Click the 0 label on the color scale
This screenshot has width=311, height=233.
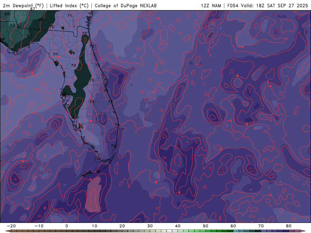pyautogui.click(x=66, y=226)
